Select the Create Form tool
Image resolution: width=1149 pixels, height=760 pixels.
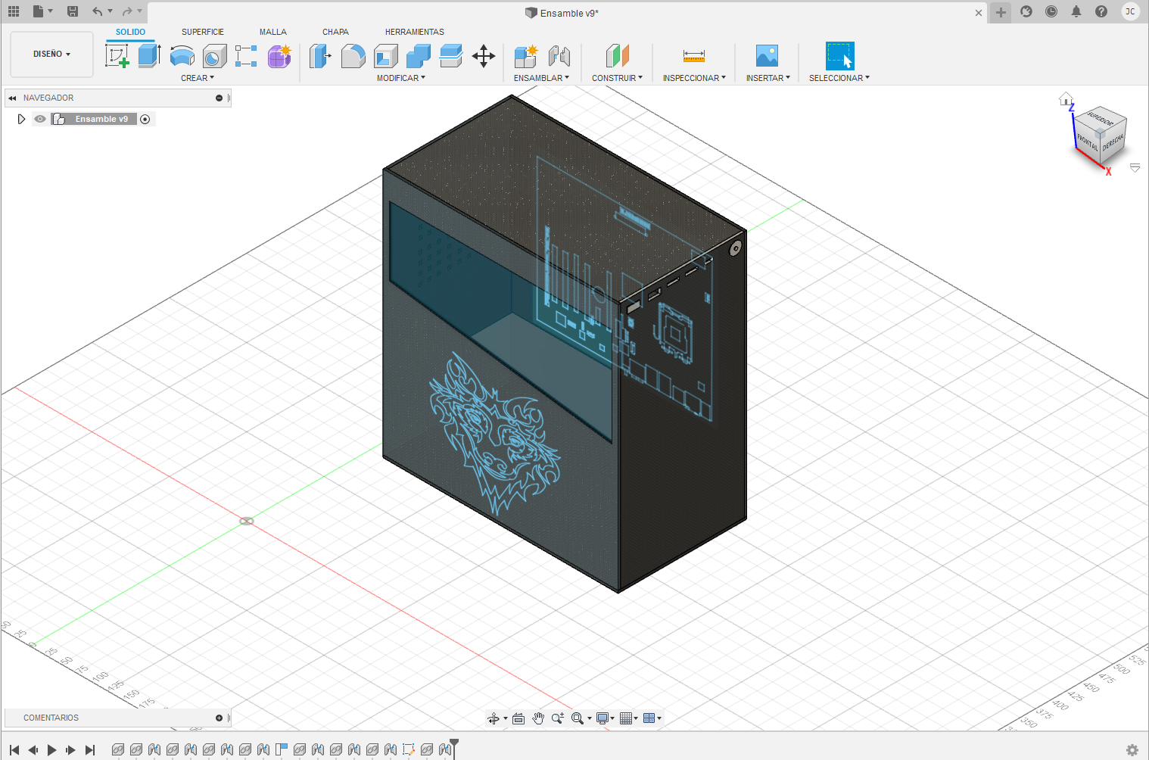(279, 56)
